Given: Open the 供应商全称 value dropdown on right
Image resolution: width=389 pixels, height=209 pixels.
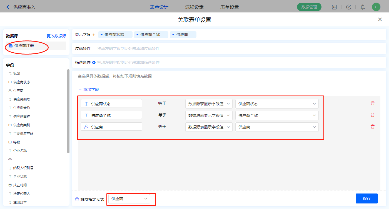Looking at the screenshot, I should click(277, 115).
